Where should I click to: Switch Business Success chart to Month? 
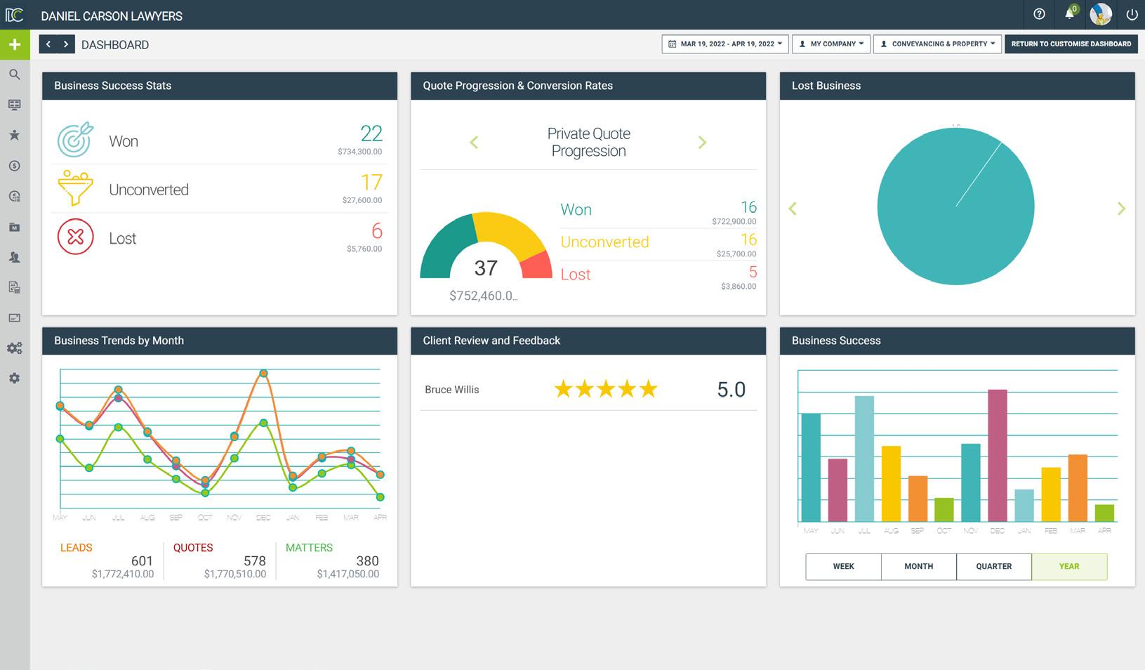918,566
